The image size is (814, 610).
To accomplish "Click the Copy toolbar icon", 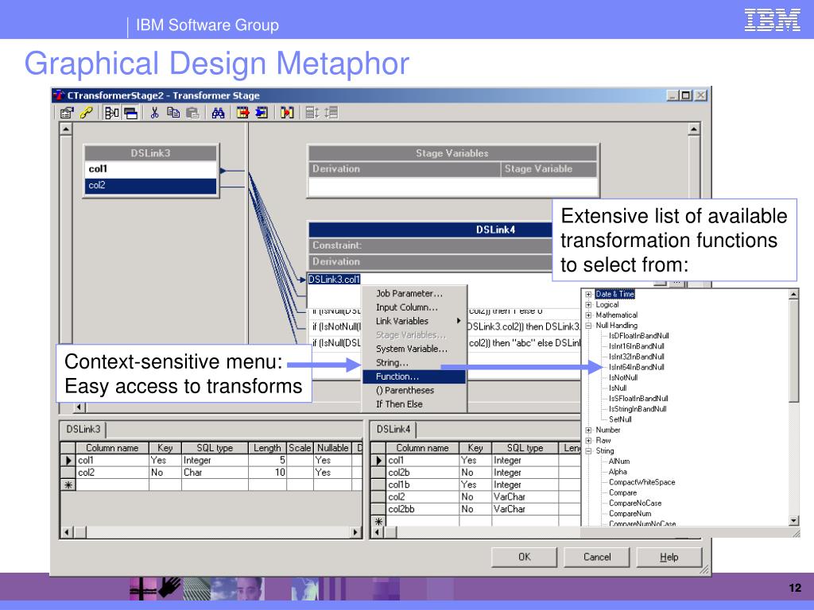I will [x=172, y=113].
